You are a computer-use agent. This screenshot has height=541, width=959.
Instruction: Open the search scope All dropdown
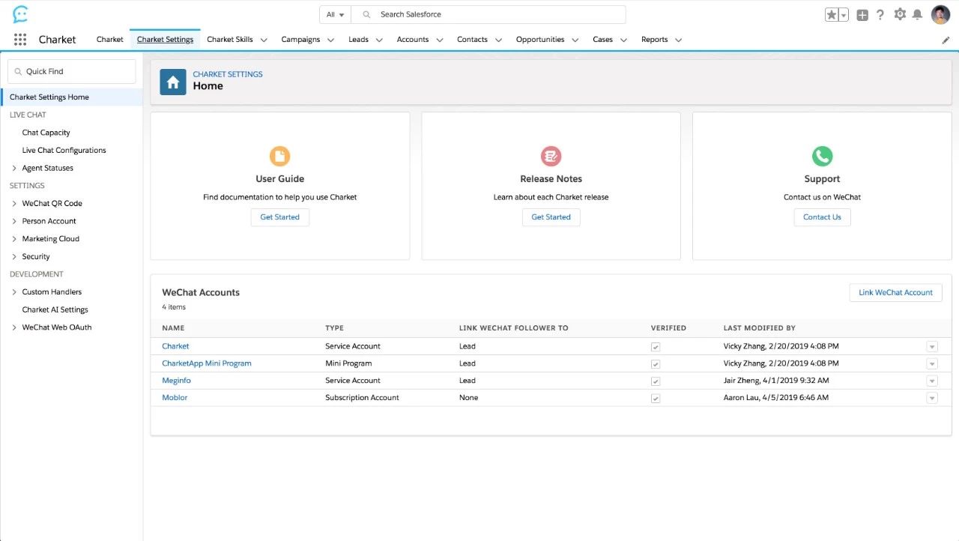click(x=335, y=15)
